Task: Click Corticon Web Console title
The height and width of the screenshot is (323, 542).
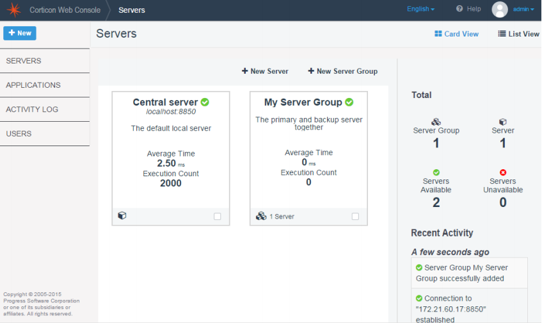Action: [65, 10]
